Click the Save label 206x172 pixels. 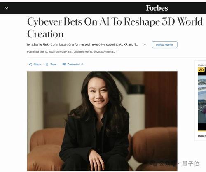click(53, 64)
